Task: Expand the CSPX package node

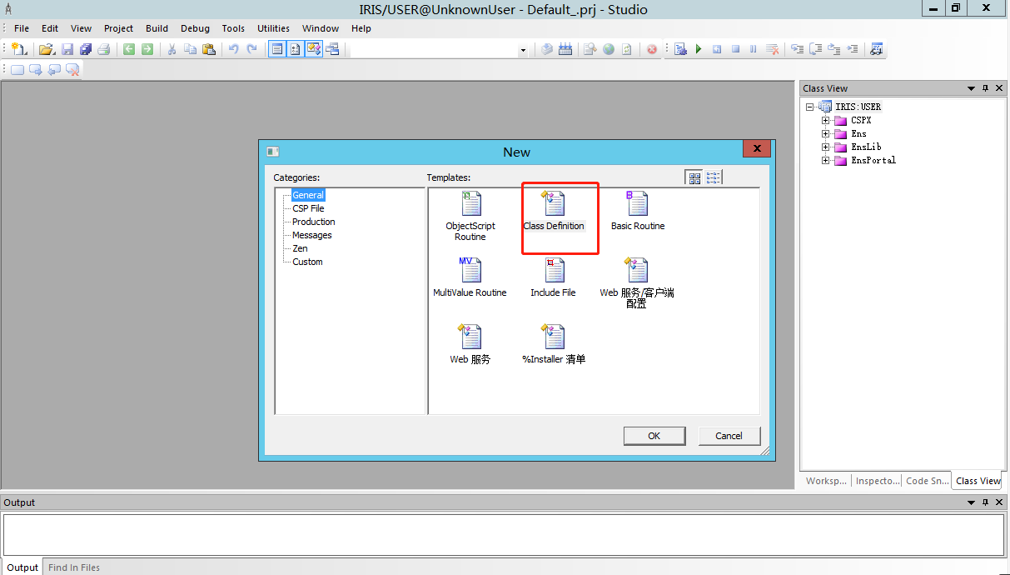Action: [x=826, y=120]
